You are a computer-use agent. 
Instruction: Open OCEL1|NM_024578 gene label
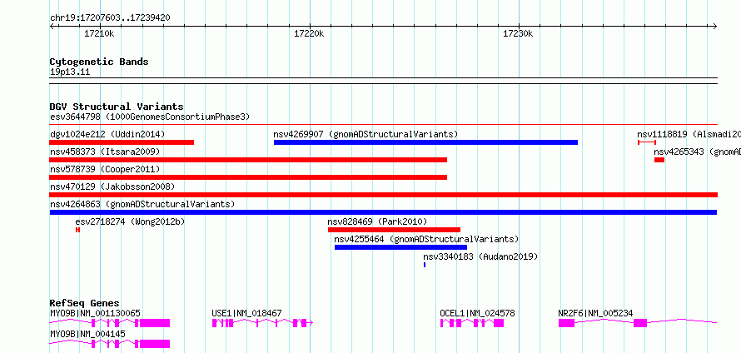click(477, 313)
